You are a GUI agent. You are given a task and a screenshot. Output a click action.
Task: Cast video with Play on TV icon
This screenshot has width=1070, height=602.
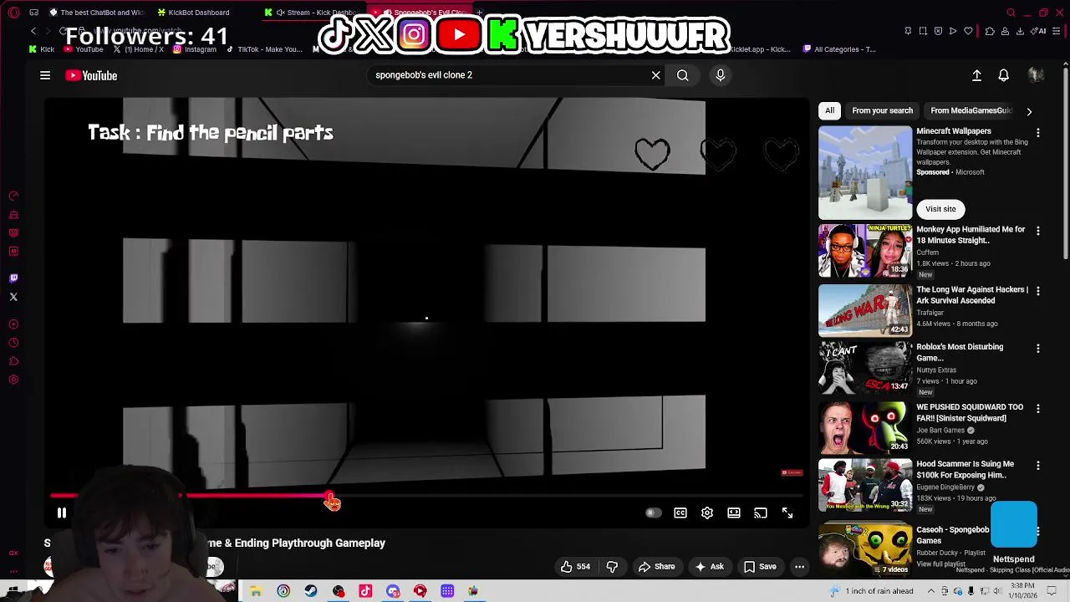pos(761,513)
